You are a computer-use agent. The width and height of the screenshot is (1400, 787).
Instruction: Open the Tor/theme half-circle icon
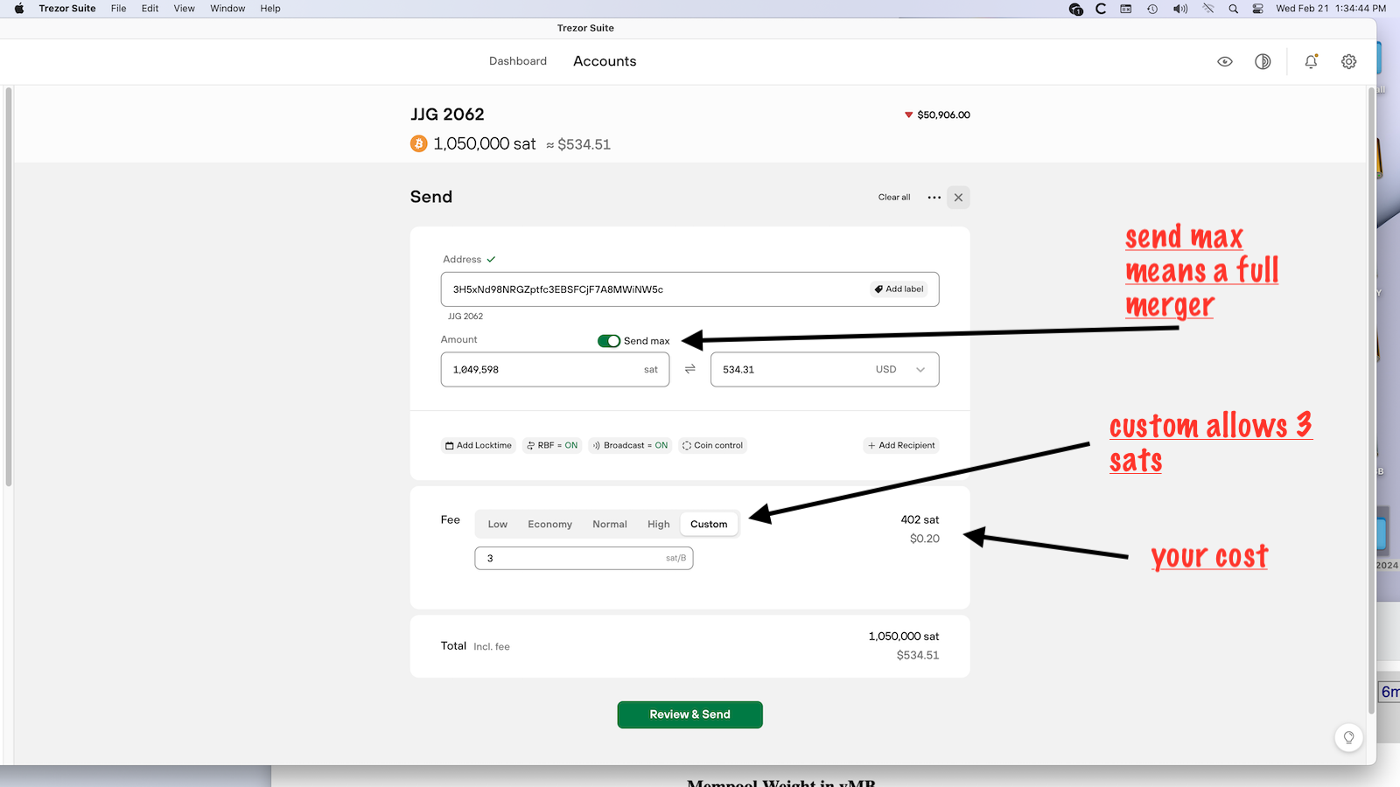point(1263,61)
